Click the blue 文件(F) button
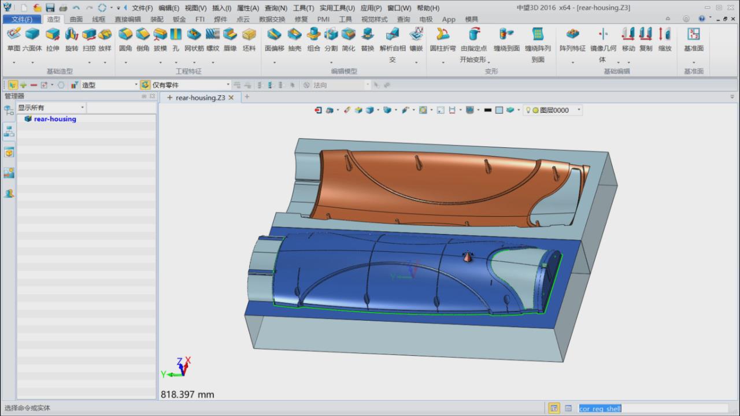Viewport: 740px width, 416px height. (x=22, y=19)
